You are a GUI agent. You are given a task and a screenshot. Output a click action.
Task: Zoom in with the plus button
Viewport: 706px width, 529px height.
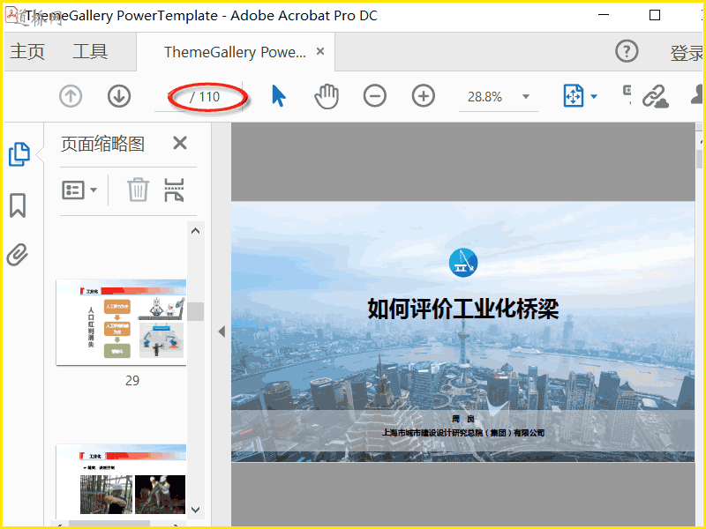click(x=424, y=96)
